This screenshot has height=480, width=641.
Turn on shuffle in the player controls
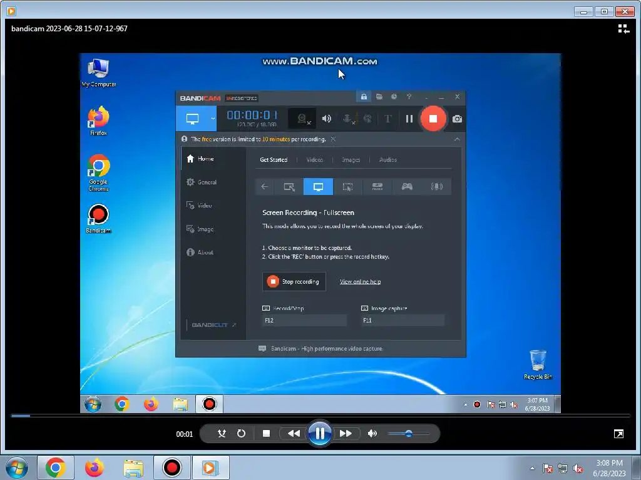pyautogui.click(x=222, y=434)
